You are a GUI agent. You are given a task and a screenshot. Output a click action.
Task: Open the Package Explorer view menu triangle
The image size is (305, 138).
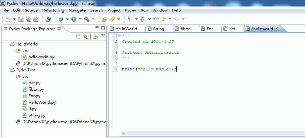point(103,35)
